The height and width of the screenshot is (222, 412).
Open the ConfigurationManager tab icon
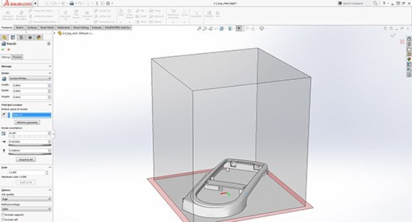(x=21, y=38)
